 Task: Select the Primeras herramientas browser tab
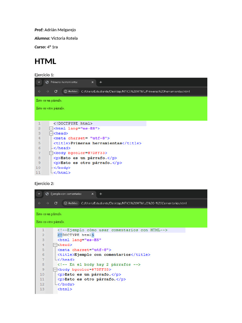[x=70, y=82]
